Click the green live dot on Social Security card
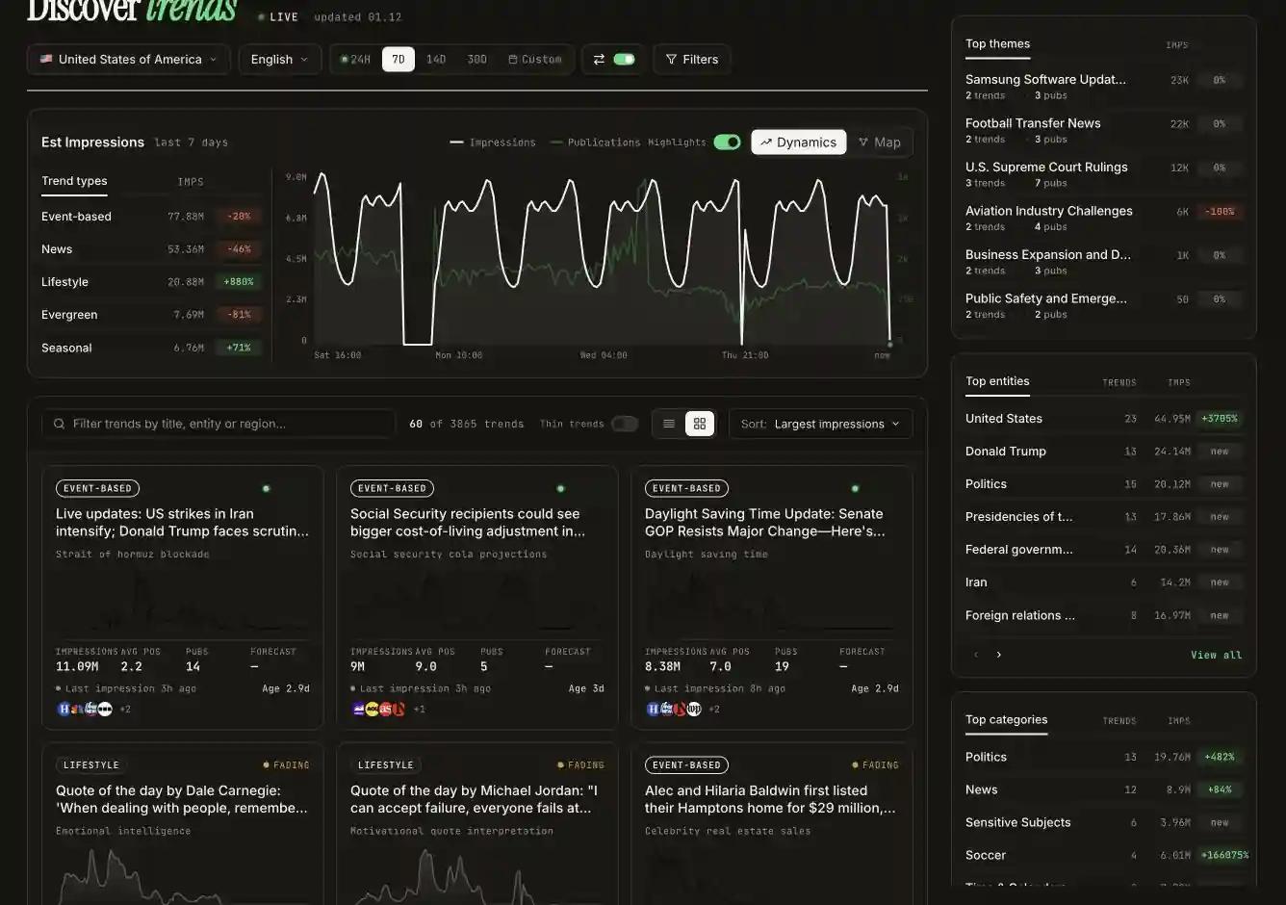1286x905 pixels. (x=561, y=488)
